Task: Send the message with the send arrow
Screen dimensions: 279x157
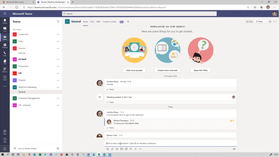Action: [x=234, y=149]
